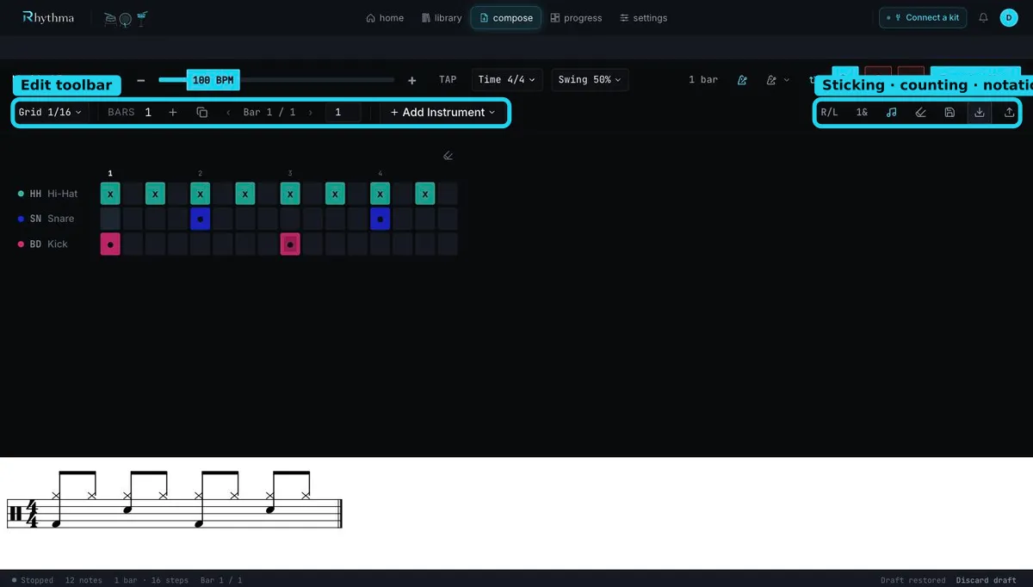Viewport: 1033px width, 587px height.
Task: Click the beat 1 marker above the step grid
Action: [110, 174]
